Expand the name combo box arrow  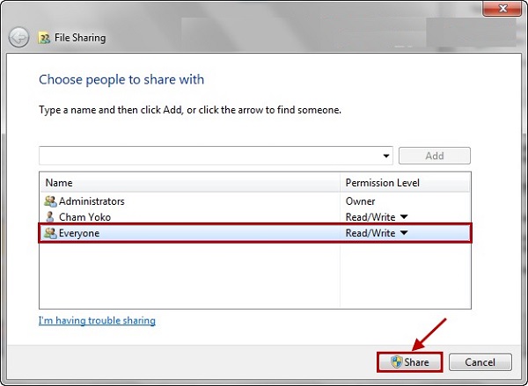click(386, 156)
